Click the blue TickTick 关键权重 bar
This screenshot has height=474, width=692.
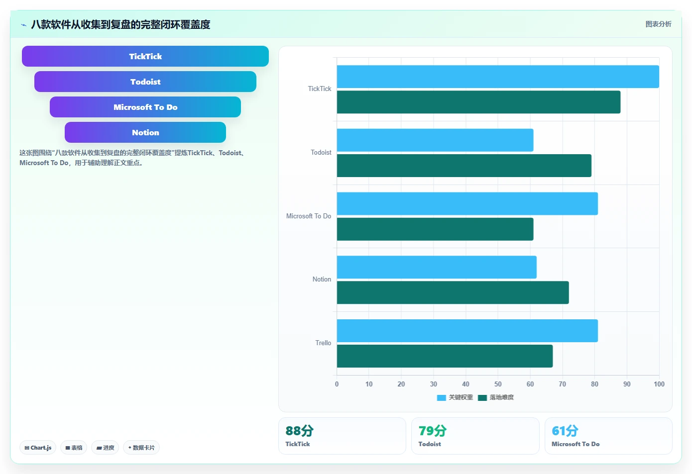[498, 77]
